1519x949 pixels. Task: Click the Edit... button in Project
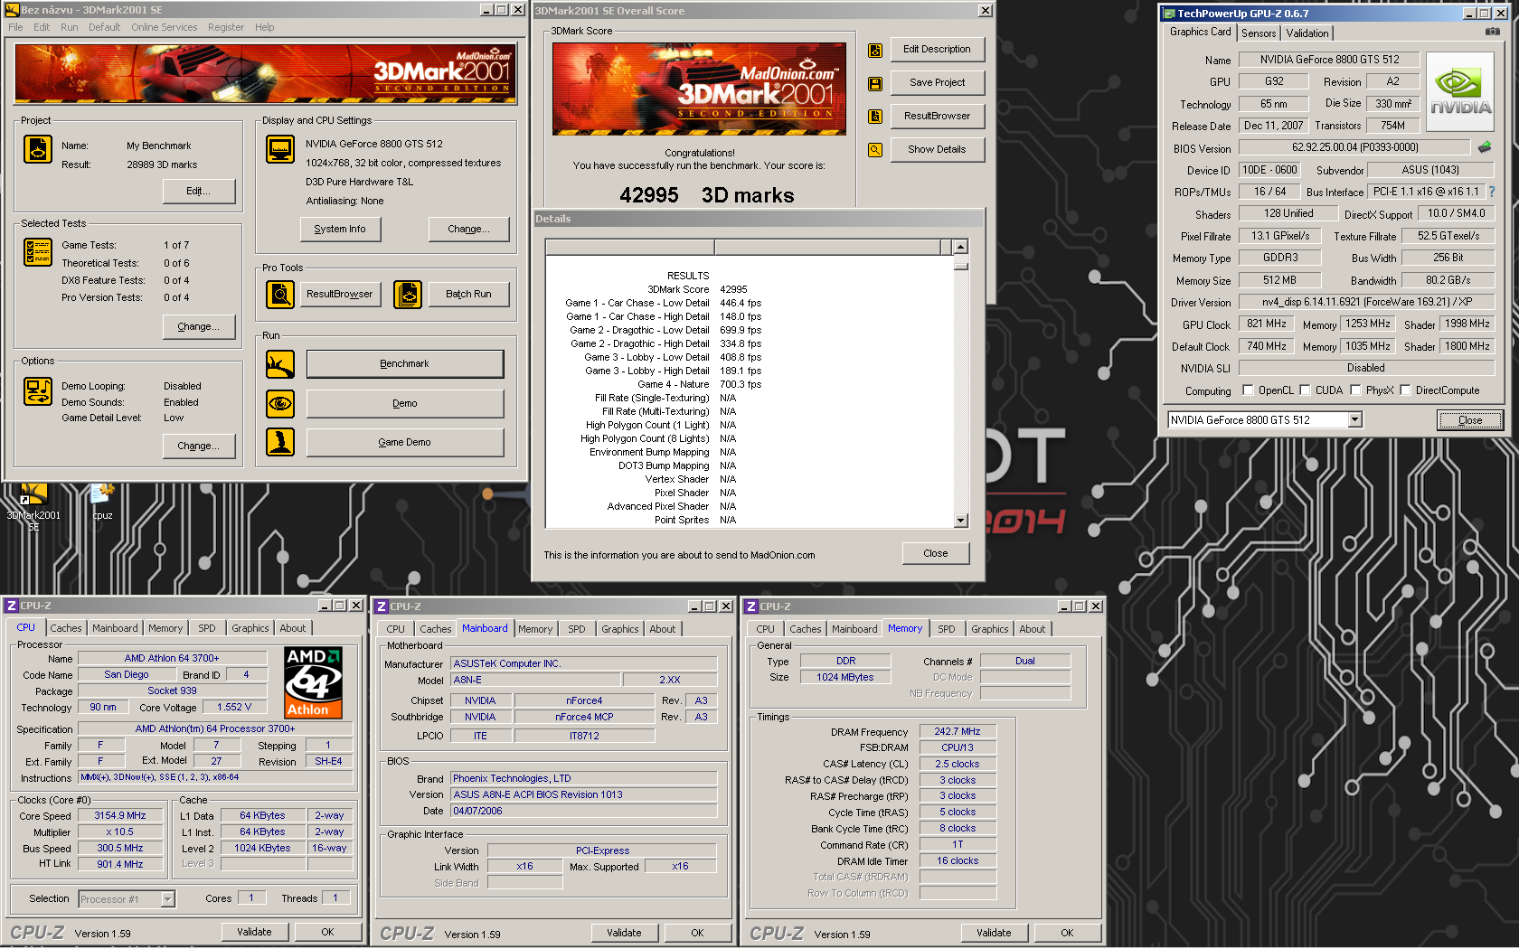pos(198,192)
